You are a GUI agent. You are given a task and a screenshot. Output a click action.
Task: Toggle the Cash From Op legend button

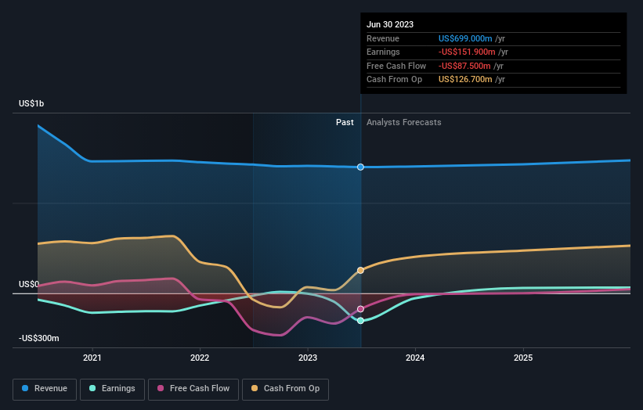[285, 389]
